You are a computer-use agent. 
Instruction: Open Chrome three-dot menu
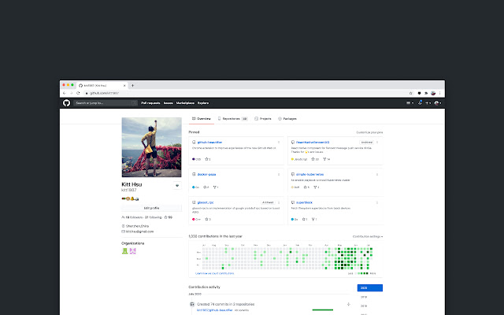pos(439,93)
